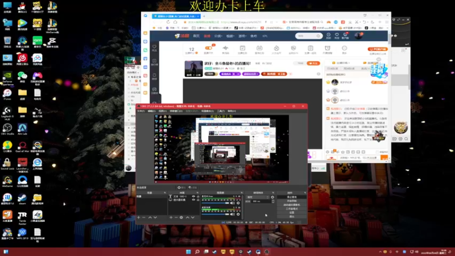Move the scene down in OBS Scenes

[155, 217]
